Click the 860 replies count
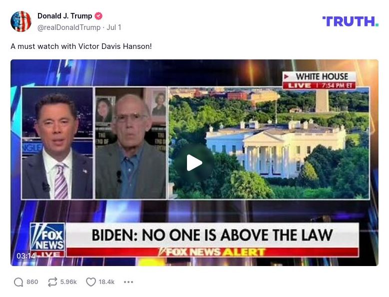 pos(32,282)
